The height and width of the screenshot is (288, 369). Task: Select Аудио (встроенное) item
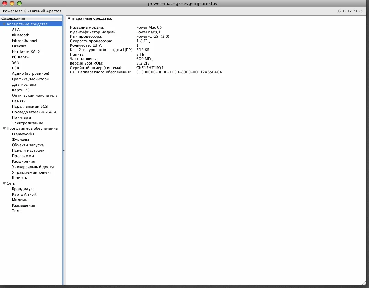point(31,73)
